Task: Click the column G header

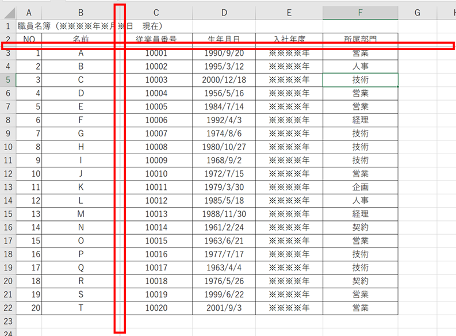Action: pyautogui.click(x=417, y=13)
